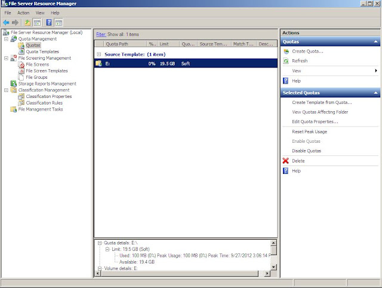
Task: Select the File Groups tree item
Action: tap(36, 77)
